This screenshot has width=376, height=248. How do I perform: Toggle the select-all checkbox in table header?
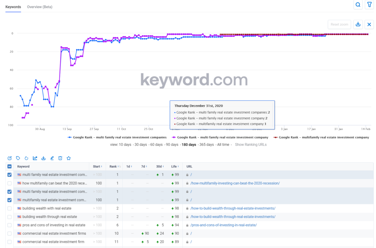click(x=10, y=166)
